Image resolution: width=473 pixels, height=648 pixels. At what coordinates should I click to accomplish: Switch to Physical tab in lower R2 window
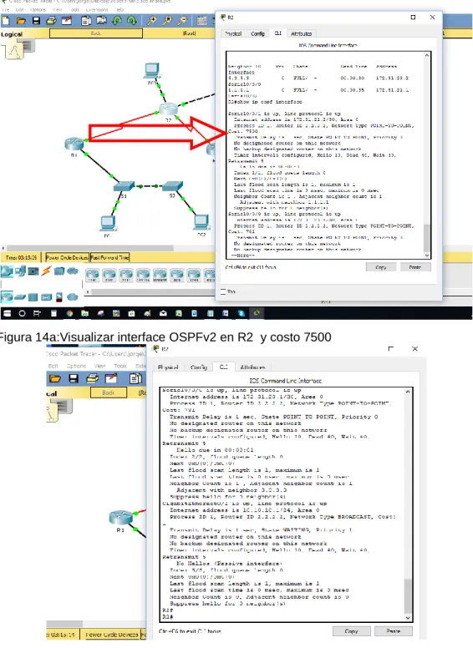coord(168,367)
